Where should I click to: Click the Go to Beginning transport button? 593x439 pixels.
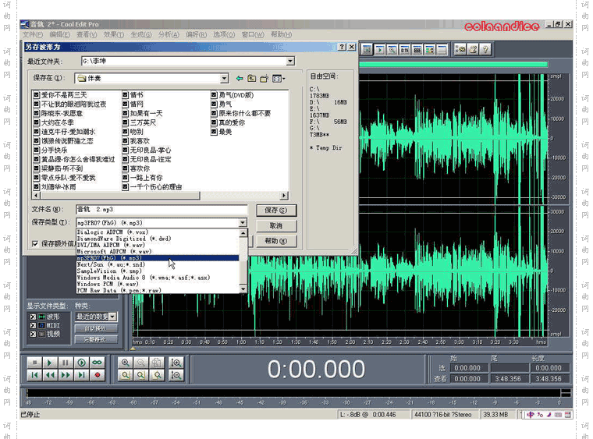pyautogui.click(x=34, y=375)
